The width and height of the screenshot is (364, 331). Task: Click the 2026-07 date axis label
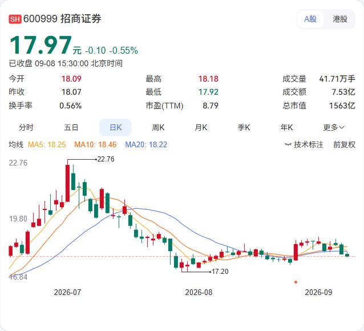[67, 292]
